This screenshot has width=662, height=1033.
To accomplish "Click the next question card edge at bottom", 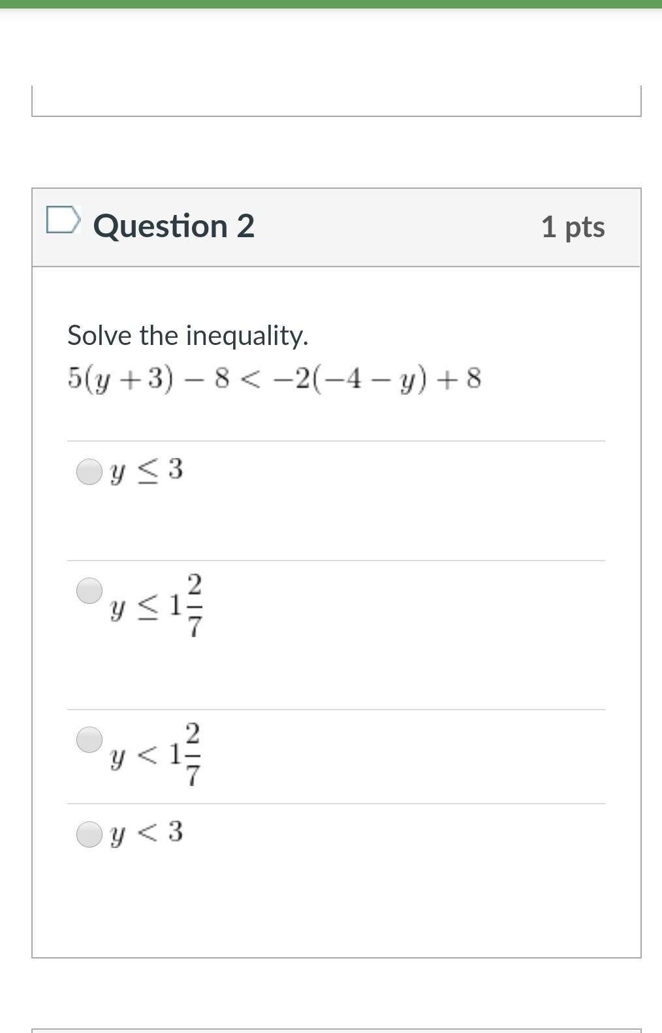I will 336,1030.
